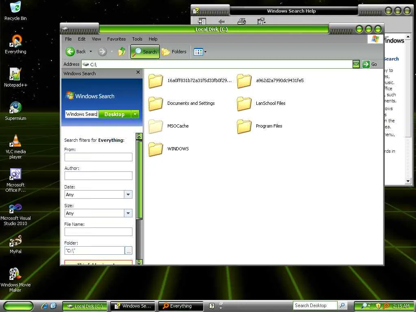Close the Windows Search side pane
This screenshot has width=416, height=312.
pos(138,72)
